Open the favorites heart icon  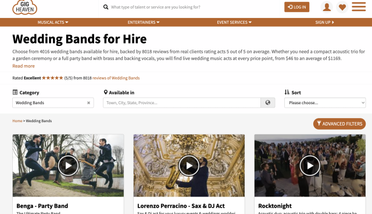tap(342, 7)
